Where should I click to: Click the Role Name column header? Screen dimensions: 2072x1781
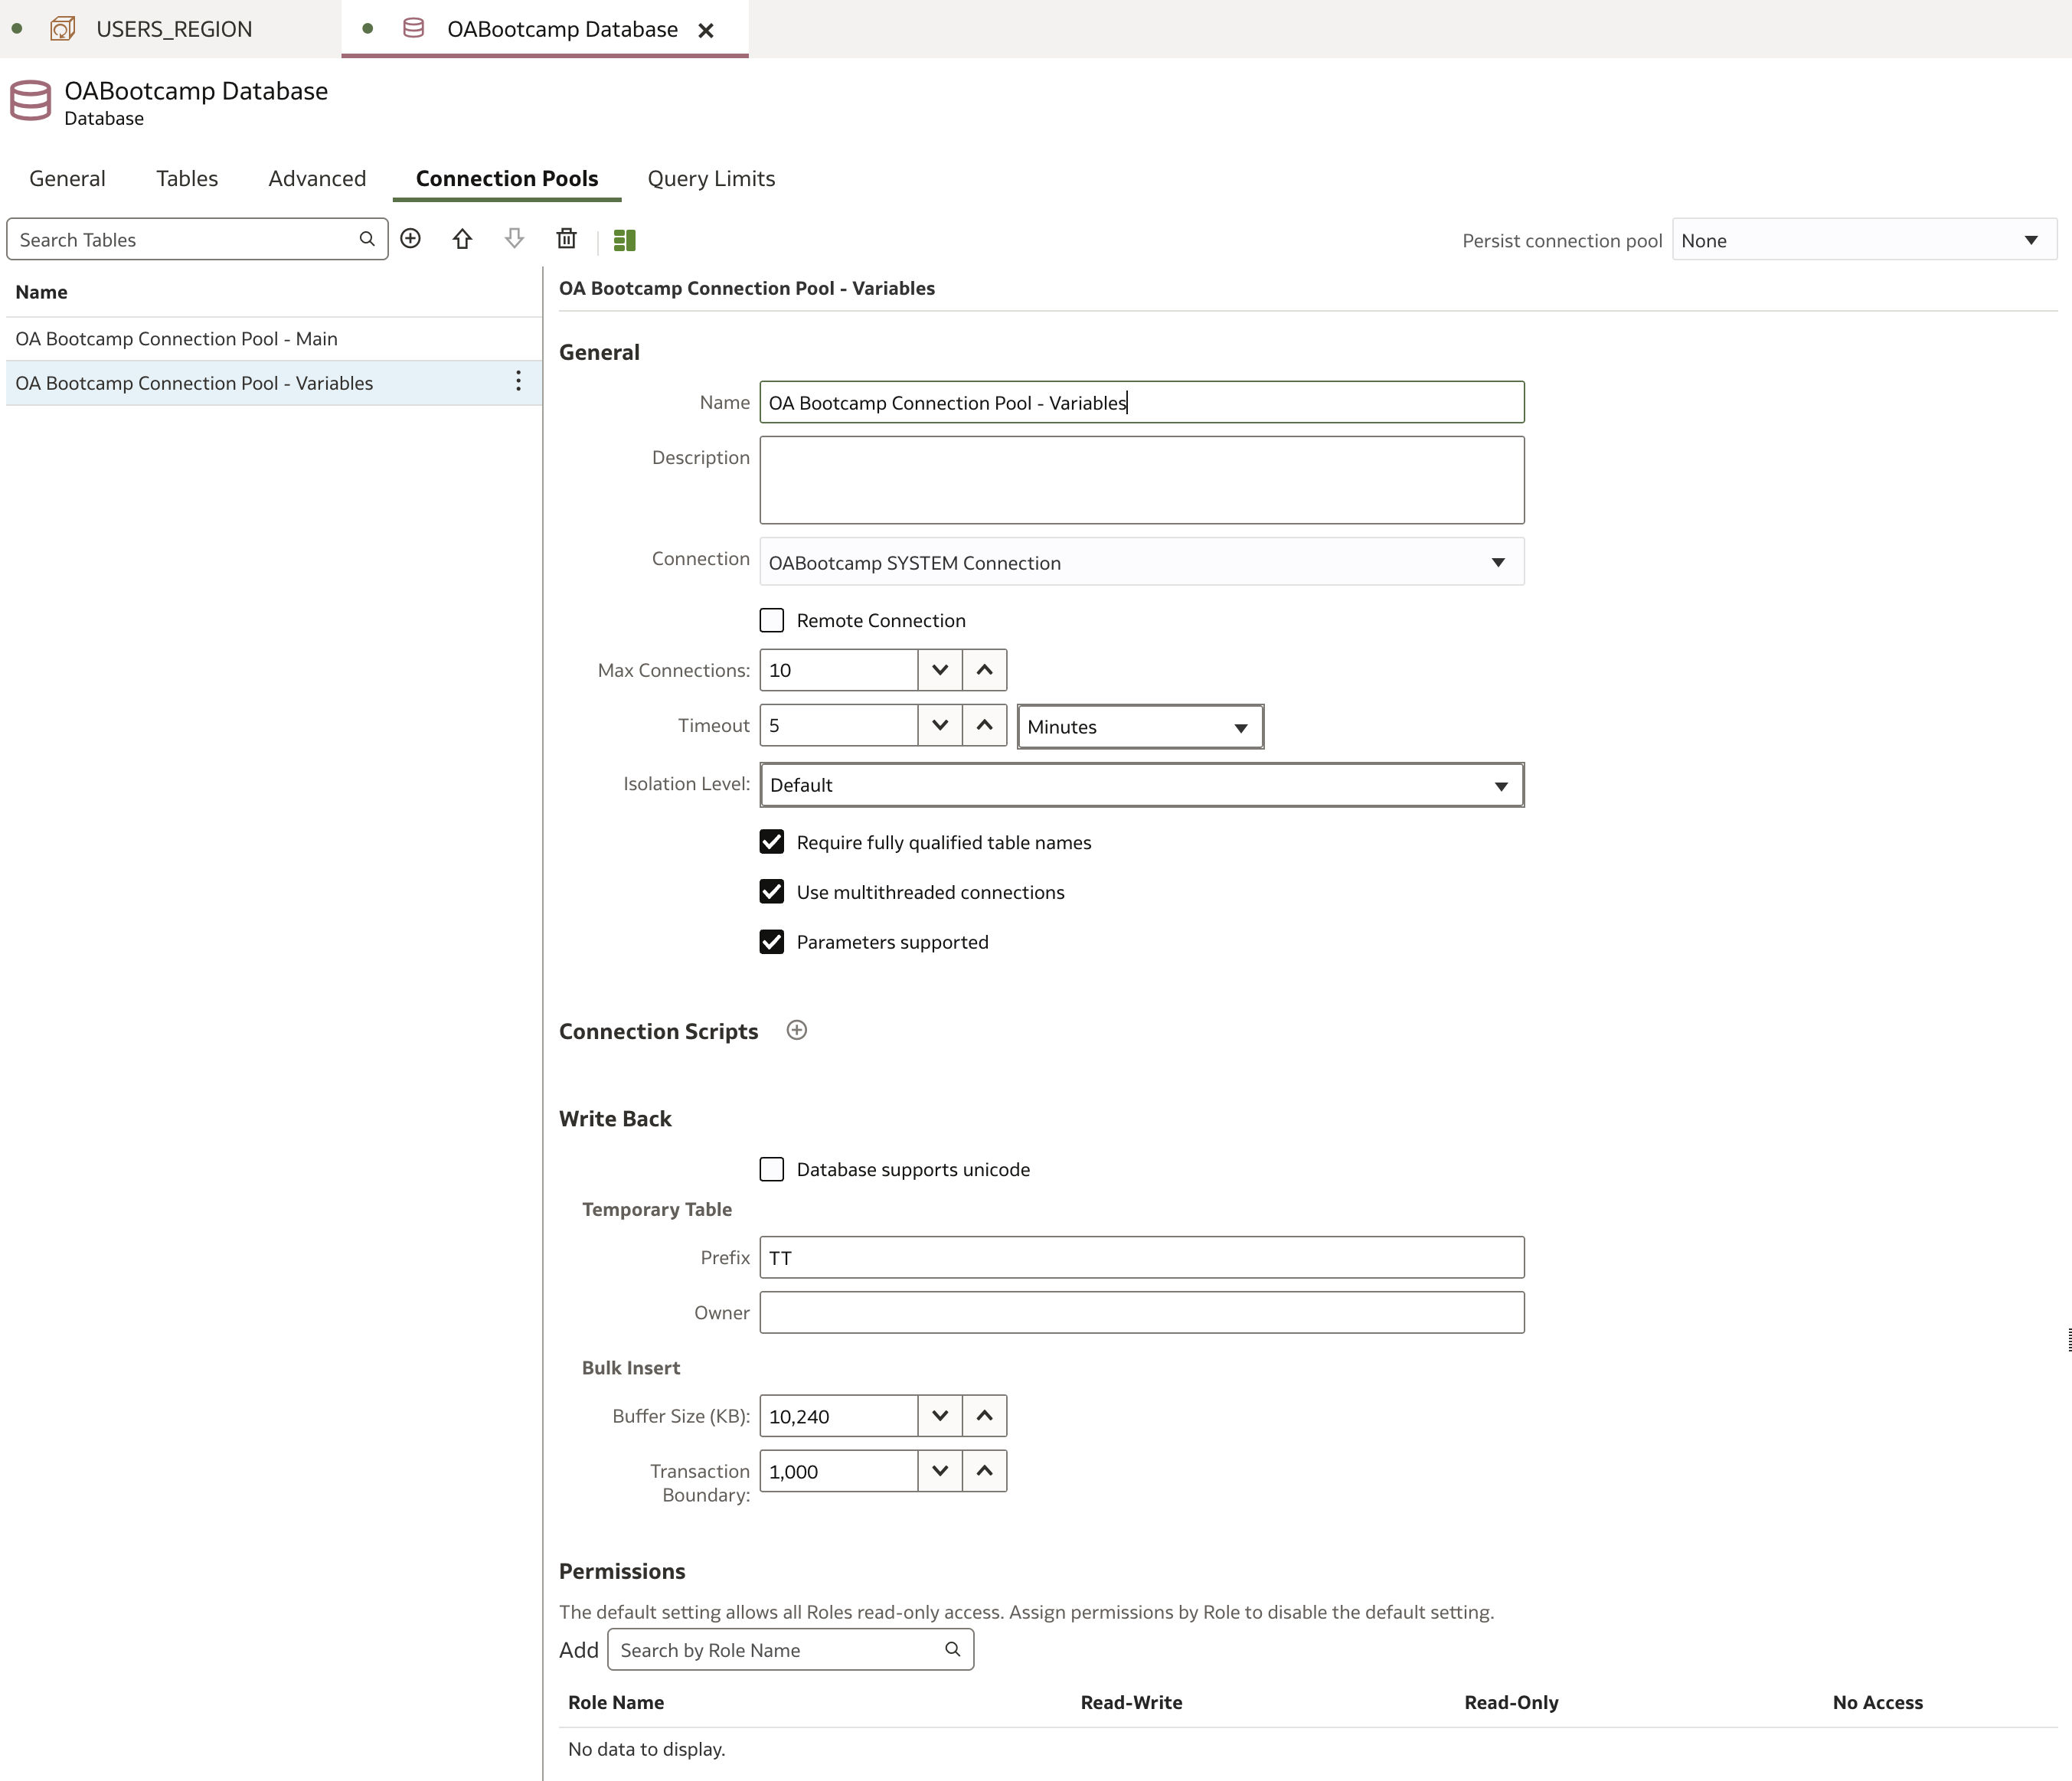click(616, 1702)
